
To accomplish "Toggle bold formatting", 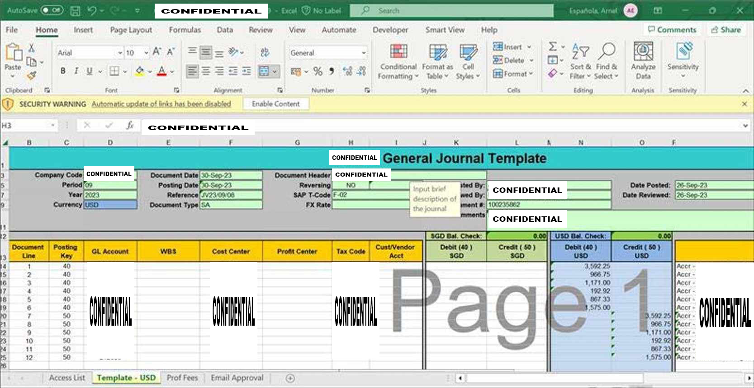I will 63,71.
